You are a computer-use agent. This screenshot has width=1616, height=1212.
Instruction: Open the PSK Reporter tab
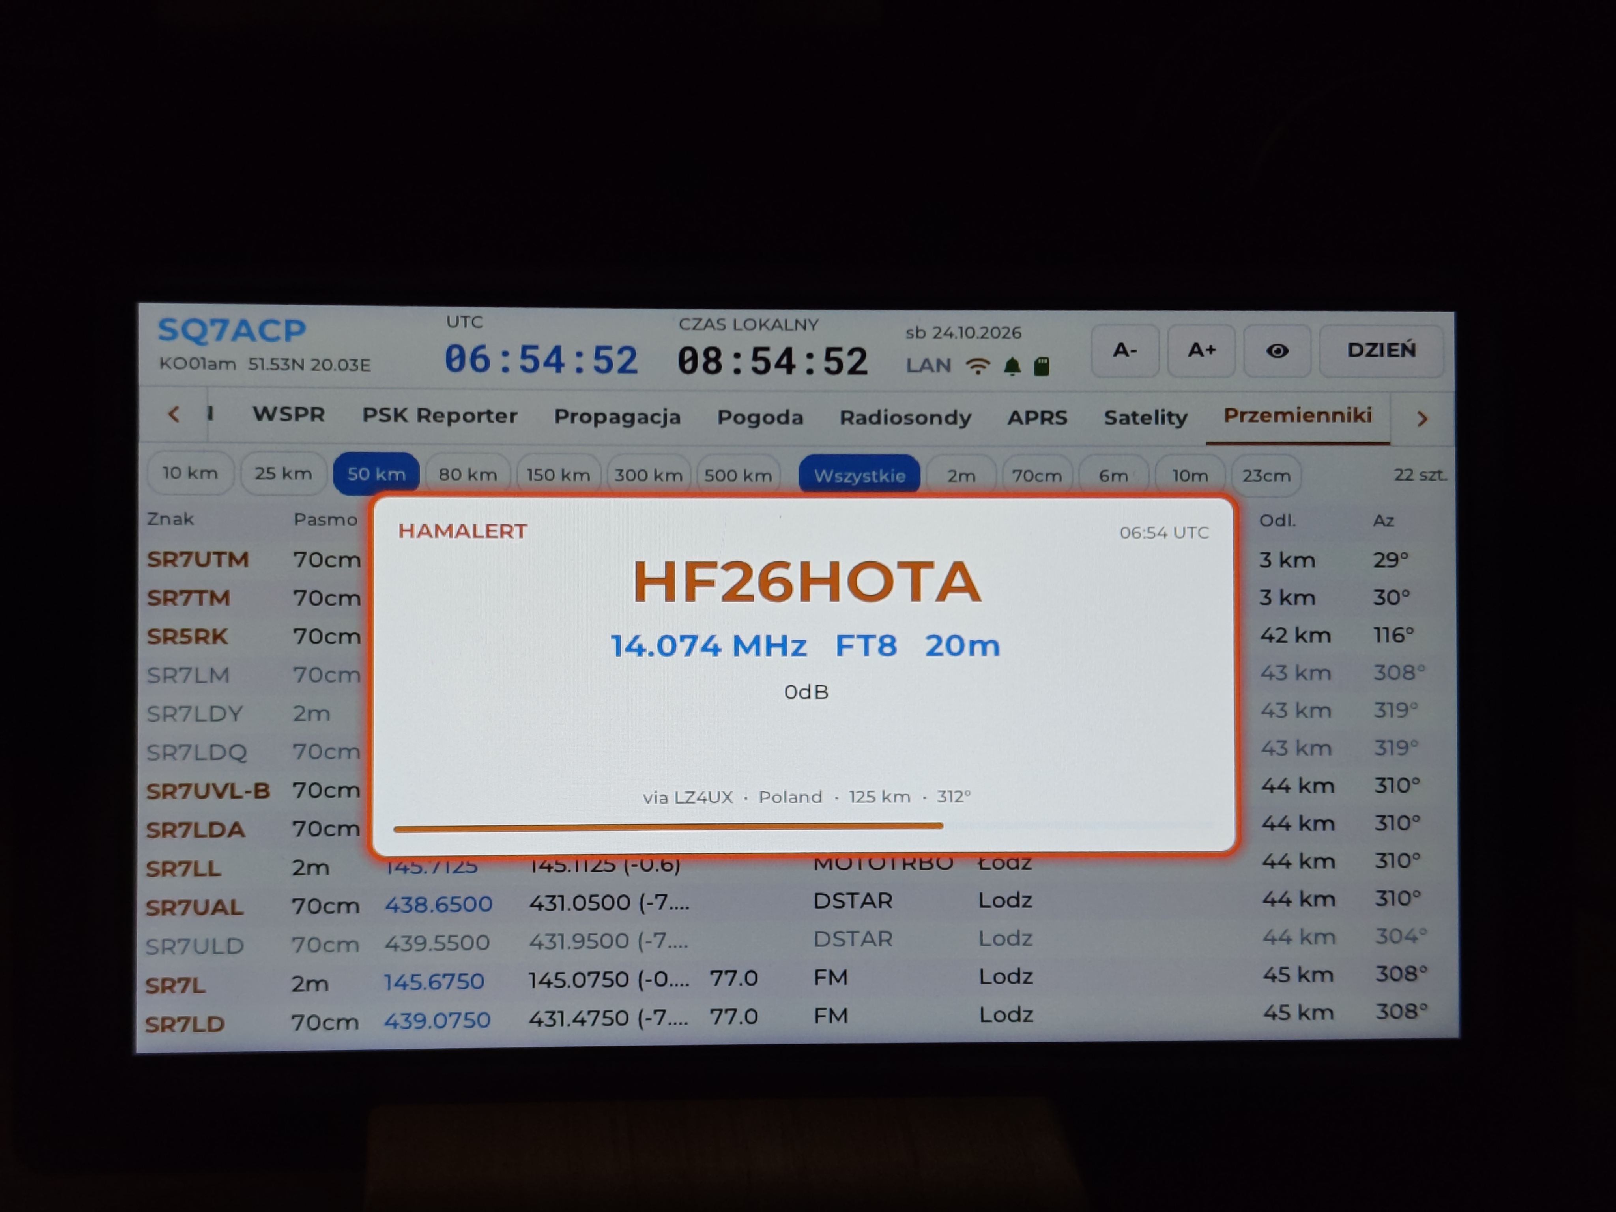click(x=439, y=416)
